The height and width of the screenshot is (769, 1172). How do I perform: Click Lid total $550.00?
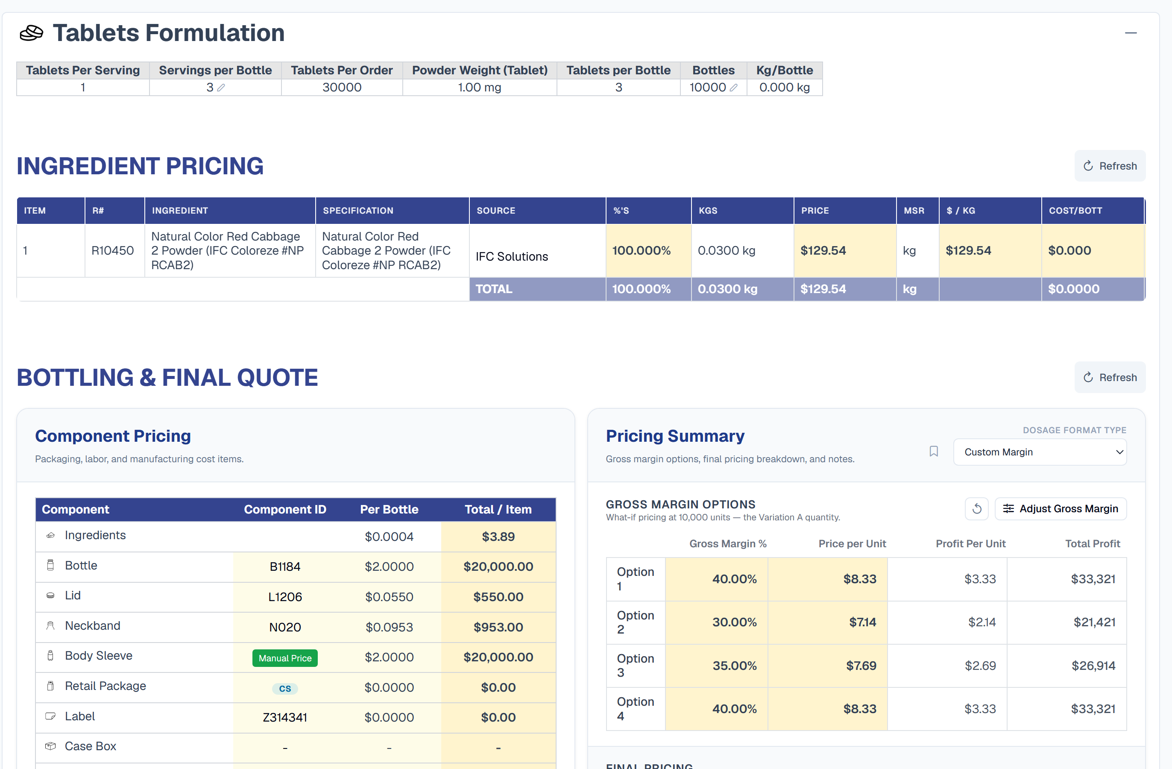(x=498, y=597)
